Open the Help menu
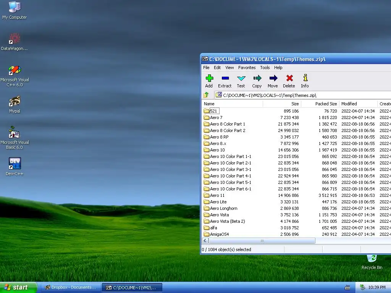This screenshot has width=391, height=293. 278,68
